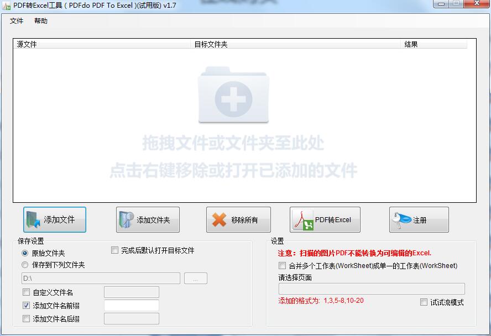Click the 目标文件夹 column header
Image resolution: width=491 pixels, height=336 pixels.
[x=296, y=44]
